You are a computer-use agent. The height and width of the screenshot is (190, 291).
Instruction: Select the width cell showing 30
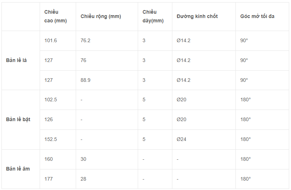coord(107,159)
